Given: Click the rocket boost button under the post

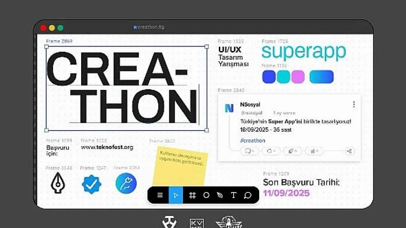Looking at the screenshot, I should click(293, 151).
